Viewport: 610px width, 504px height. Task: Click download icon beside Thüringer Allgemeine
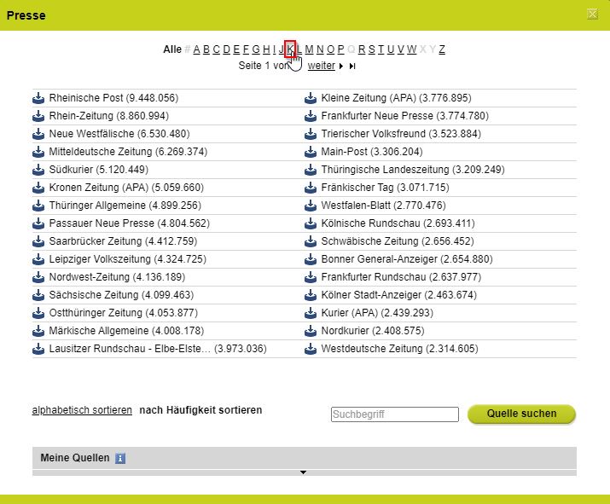38,206
